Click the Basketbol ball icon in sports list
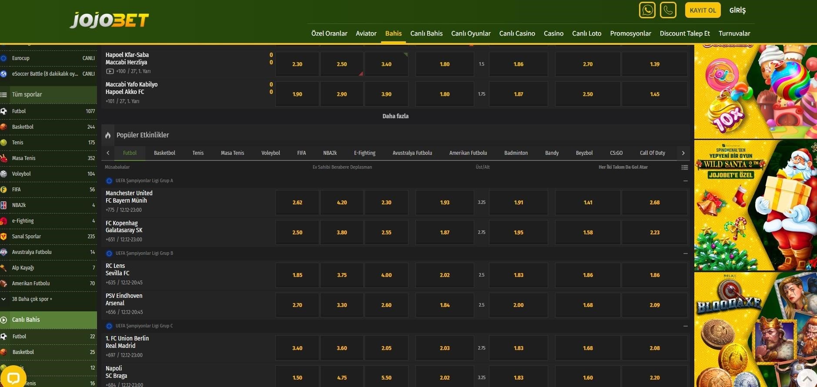 click(4, 127)
